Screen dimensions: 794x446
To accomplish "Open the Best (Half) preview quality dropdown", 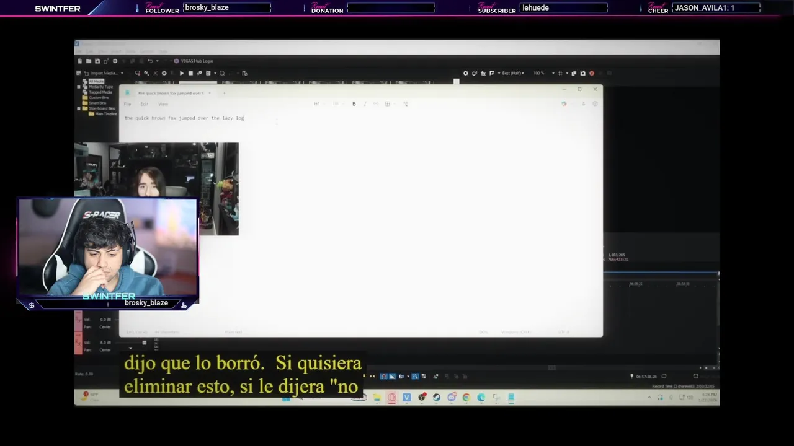I will pos(513,73).
